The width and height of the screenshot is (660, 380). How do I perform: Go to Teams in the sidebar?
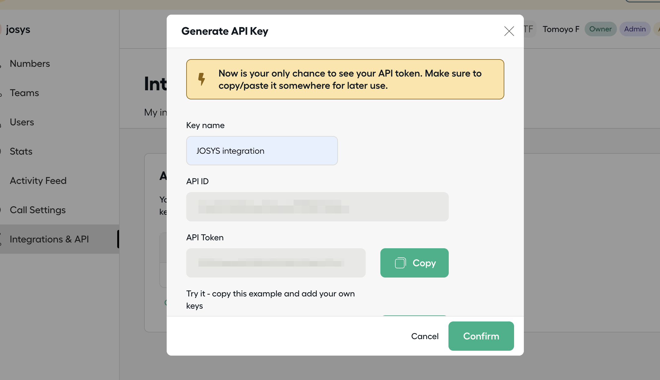tap(24, 93)
